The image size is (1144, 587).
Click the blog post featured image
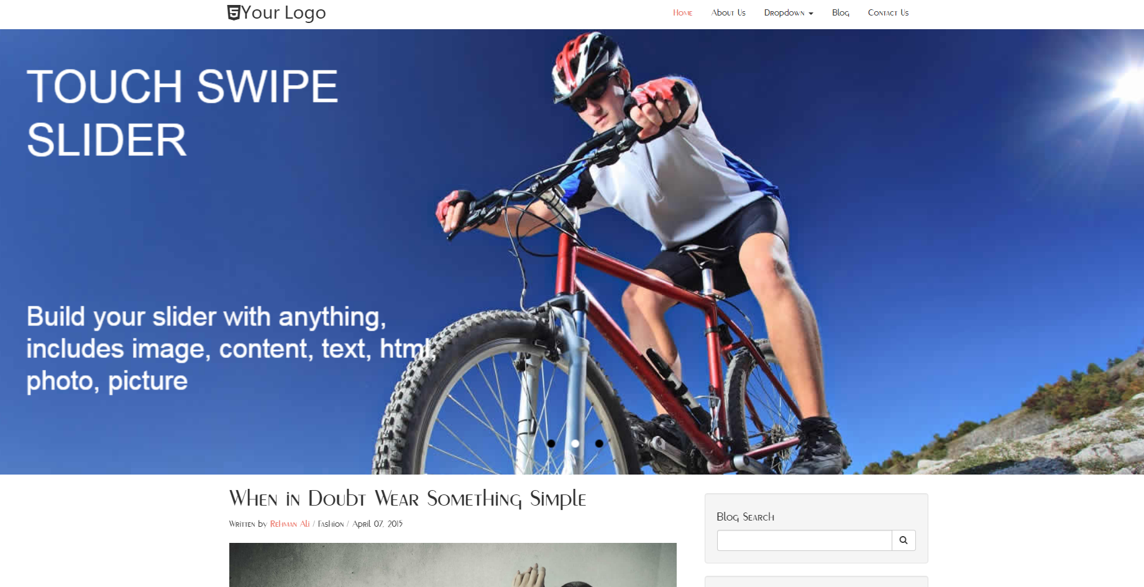(x=453, y=565)
